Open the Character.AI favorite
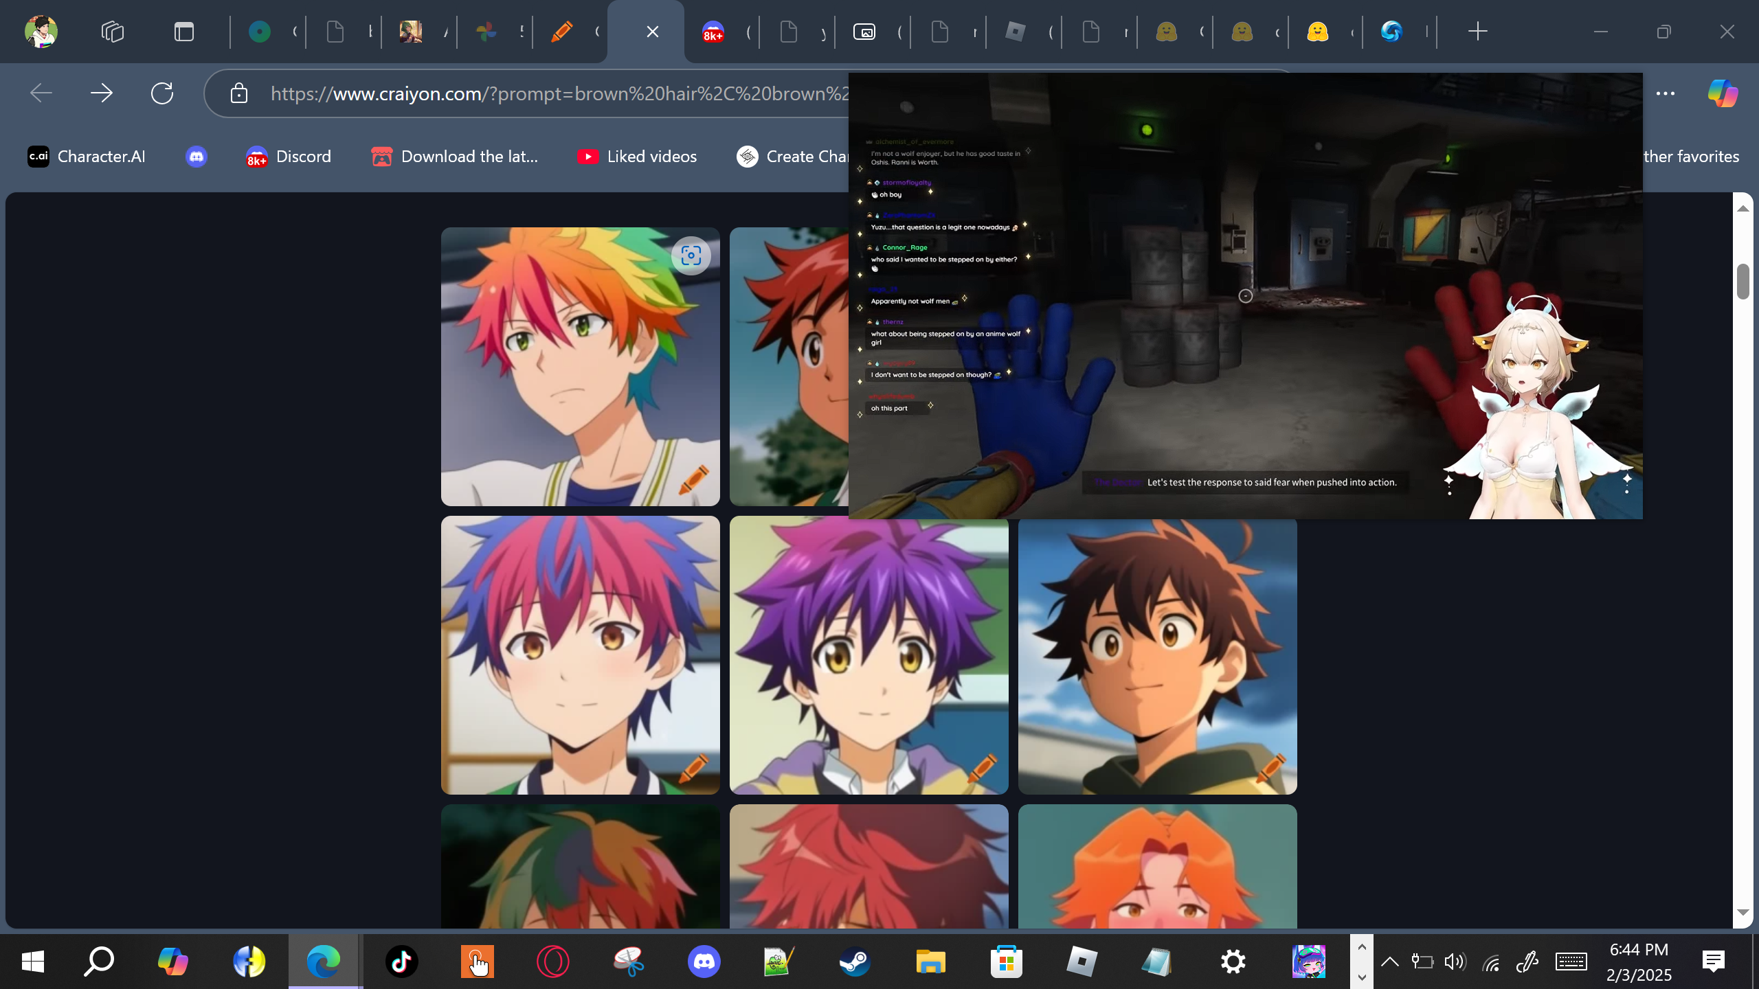This screenshot has height=989, width=1759. point(87,157)
